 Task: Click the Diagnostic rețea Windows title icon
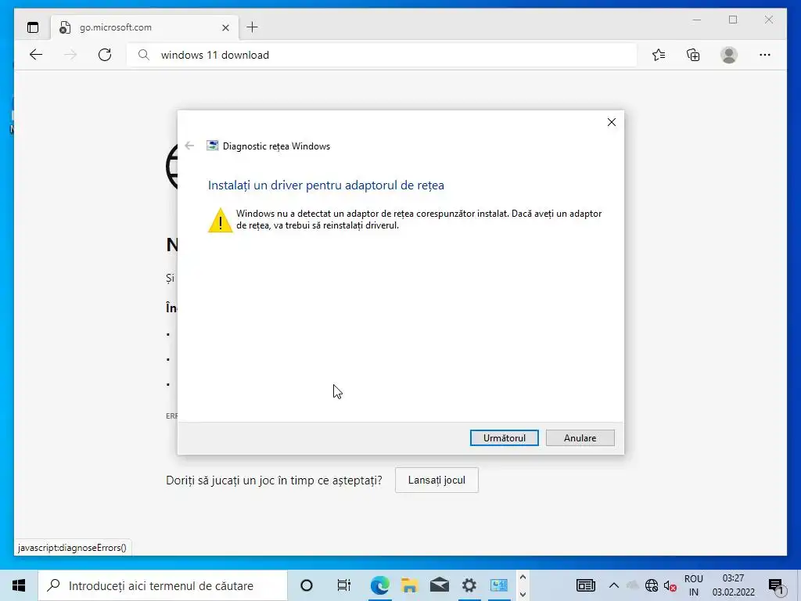click(x=212, y=146)
